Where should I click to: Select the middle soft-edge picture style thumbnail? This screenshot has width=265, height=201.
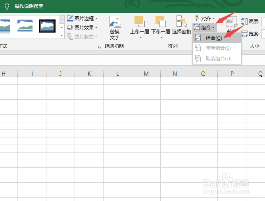tap(25, 25)
